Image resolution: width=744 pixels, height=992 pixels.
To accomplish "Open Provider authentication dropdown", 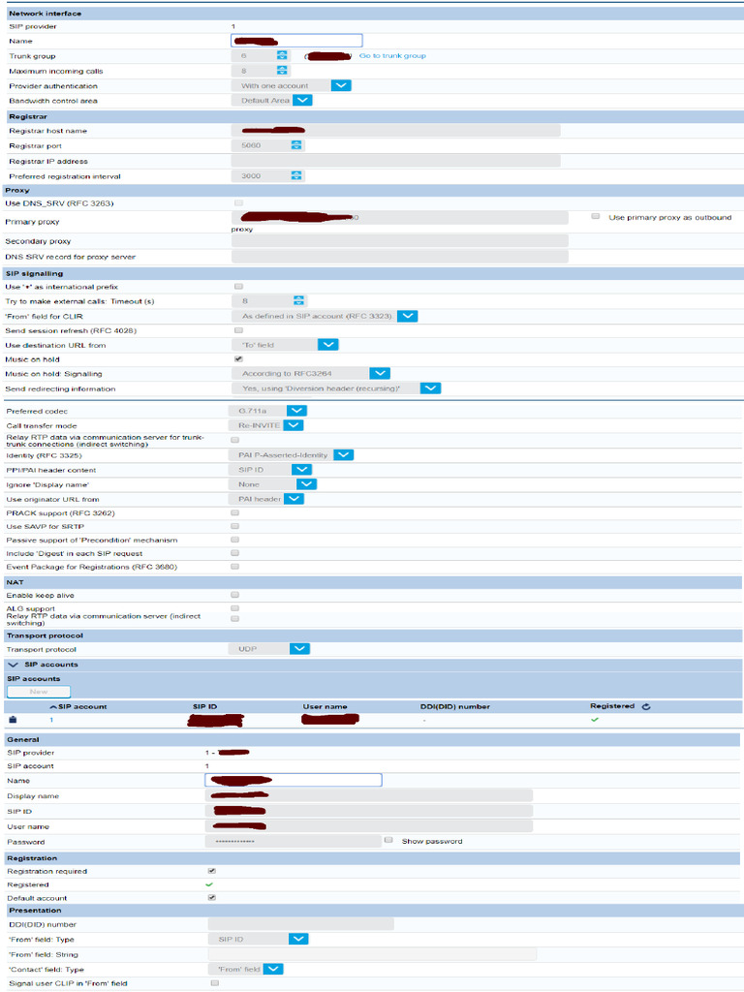I will pos(341,85).
